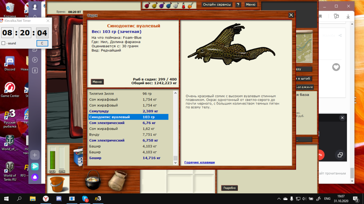Open the question mark help button
This screenshot has height=204, width=364.
(238, 5)
